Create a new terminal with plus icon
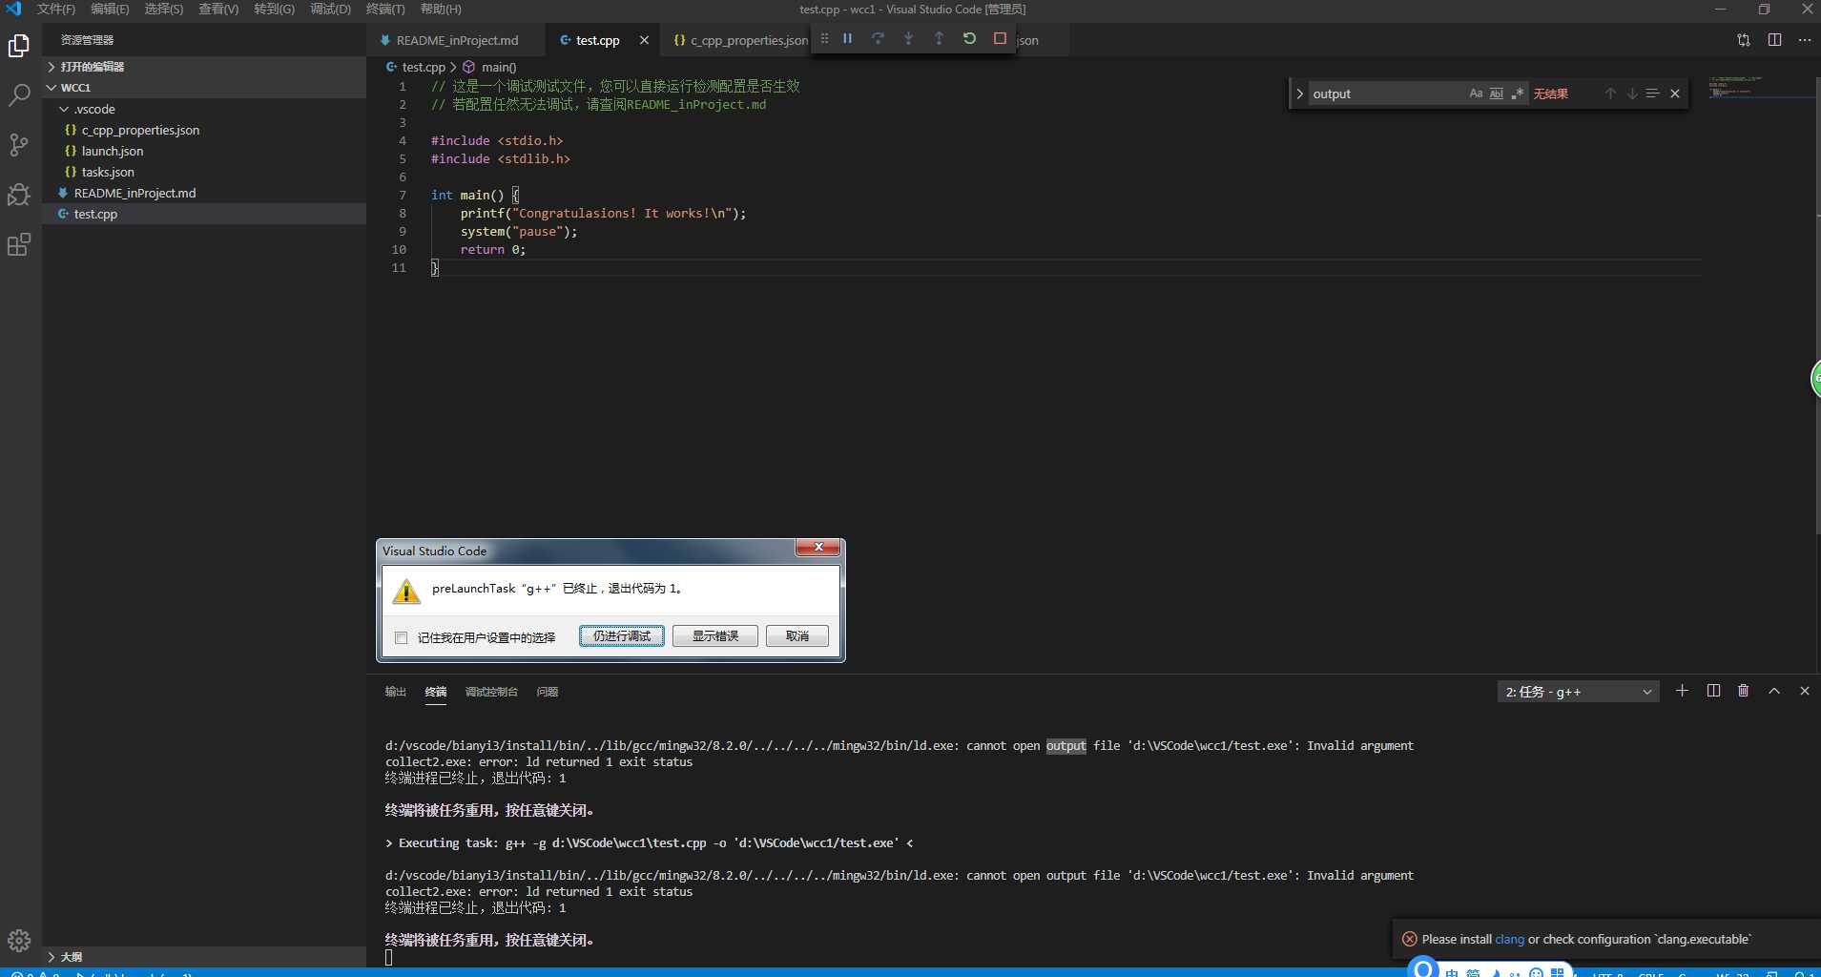Screen dimensions: 1821x977 tap(1682, 691)
